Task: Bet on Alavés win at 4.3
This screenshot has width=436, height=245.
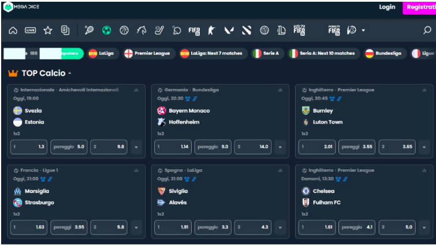Action: (253, 227)
